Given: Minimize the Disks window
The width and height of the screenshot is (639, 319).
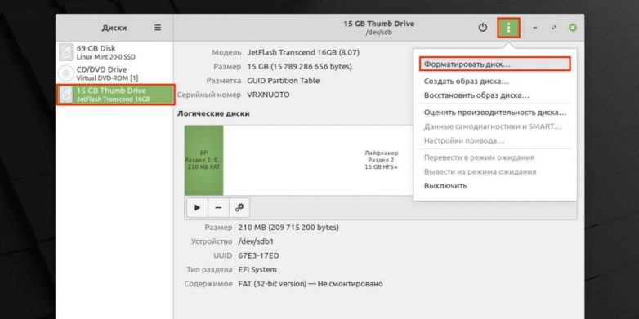Looking at the screenshot, I should [534, 28].
